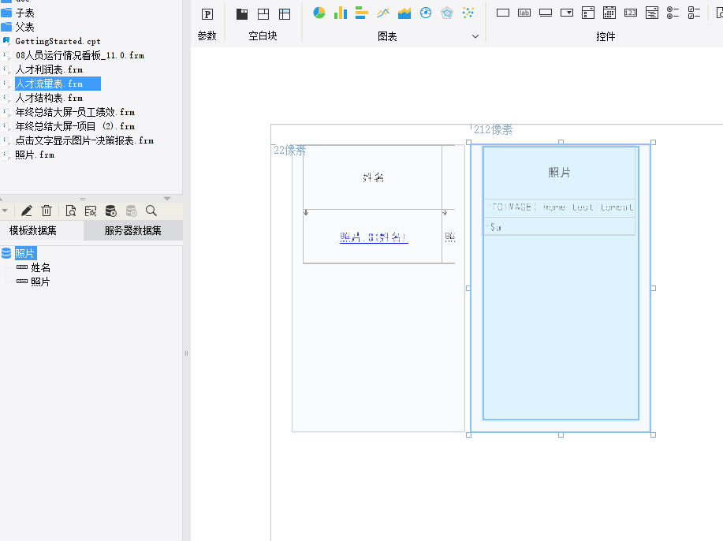This screenshot has height=541, width=723.
Task: Insert an absolute layout blank block
Action: point(263,14)
